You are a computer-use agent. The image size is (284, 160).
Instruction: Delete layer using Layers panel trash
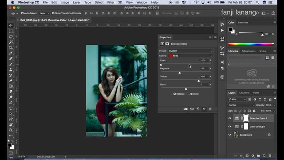(270, 156)
